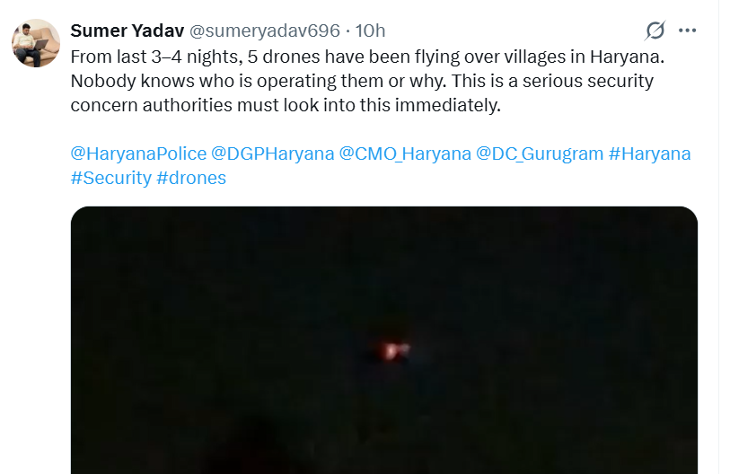Play the dark night-sky drone video
730x474 pixels.
point(383,377)
